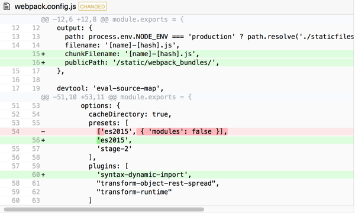Select hunk header '@@ -12,6 +12,8 @@ module.exports'
Image resolution: width=355 pixels, height=213 pixels.
[112, 20]
